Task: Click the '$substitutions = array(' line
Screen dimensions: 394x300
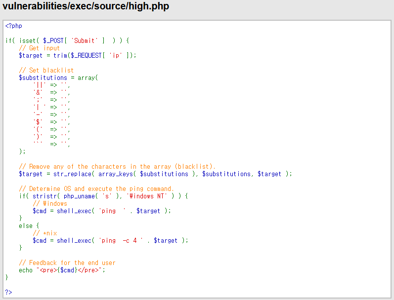Action: tap(58, 78)
